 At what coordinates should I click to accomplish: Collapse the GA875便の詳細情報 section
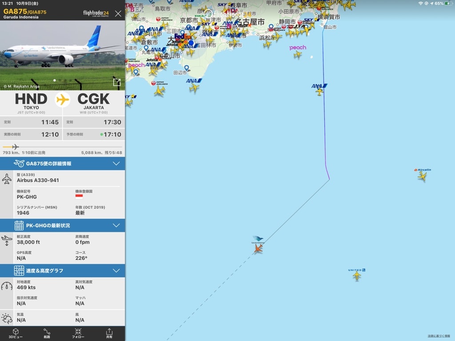pos(116,163)
